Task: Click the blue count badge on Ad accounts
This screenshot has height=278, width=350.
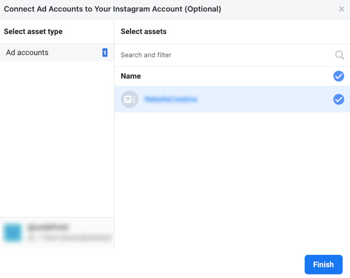Action: [x=105, y=52]
